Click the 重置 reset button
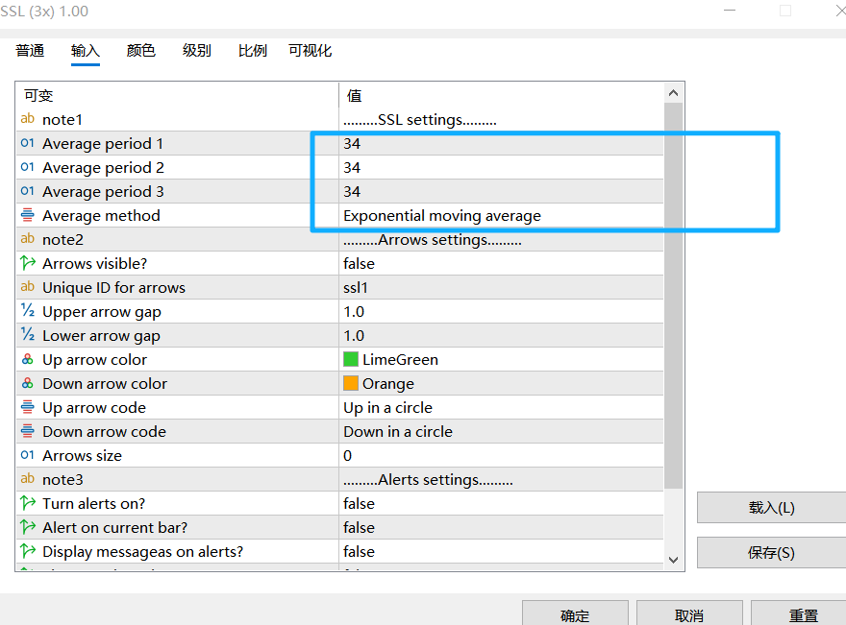Image resolution: width=846 pixels, height=625 pixels. click(801, 613)
